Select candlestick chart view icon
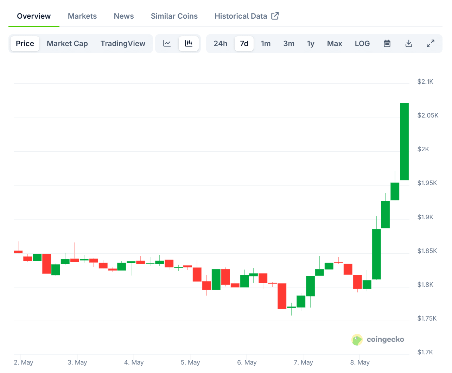Viewport: 452px width, 373px height. pos(189,44)
